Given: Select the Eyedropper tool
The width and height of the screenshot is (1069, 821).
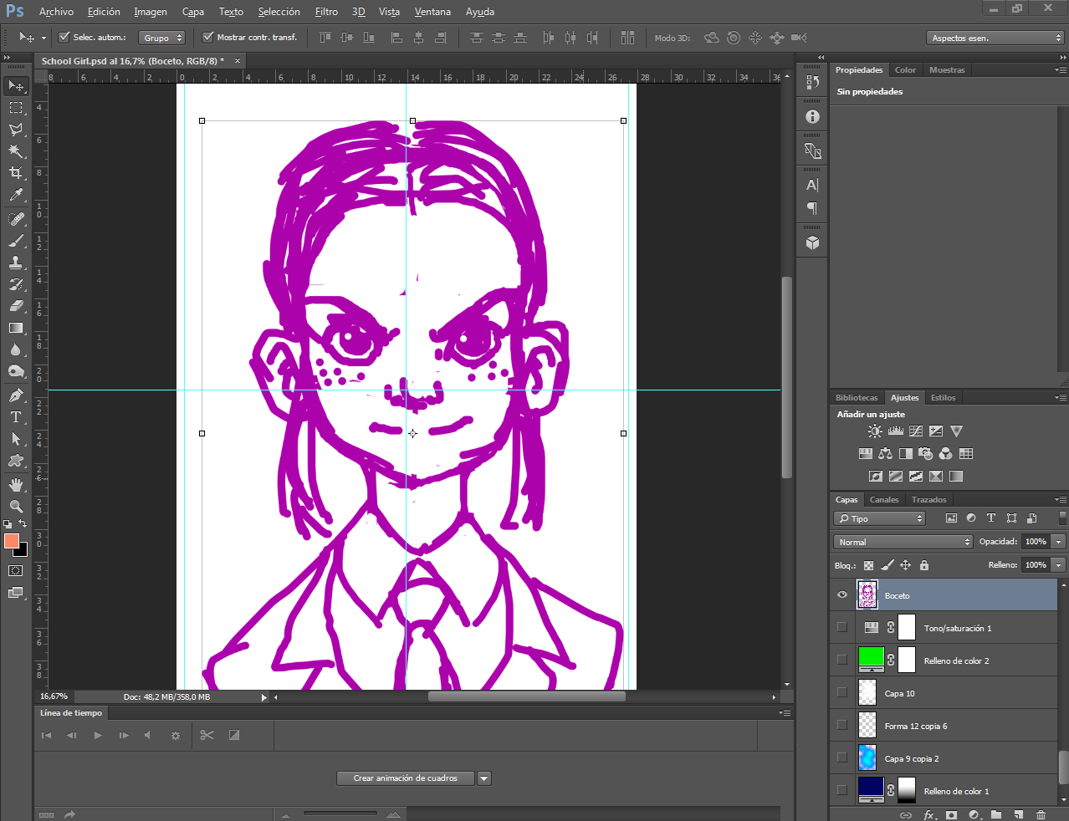Looking at the screenshot, I should click(16, 195).
